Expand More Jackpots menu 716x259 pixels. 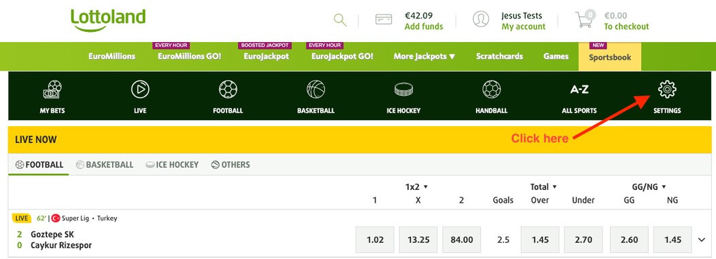click(424, 56)
